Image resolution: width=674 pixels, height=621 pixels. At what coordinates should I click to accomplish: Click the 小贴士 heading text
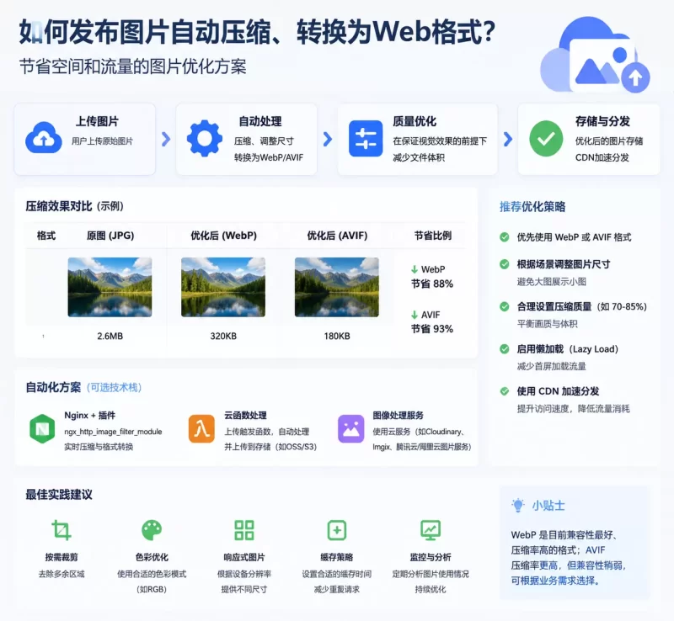pyautogui.click(x=548, y=506)
